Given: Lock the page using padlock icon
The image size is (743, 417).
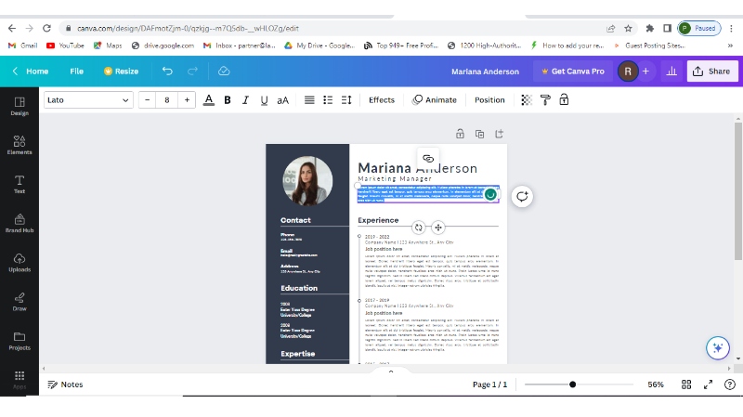Looking at the screenshot, I should tap(460, 134).
